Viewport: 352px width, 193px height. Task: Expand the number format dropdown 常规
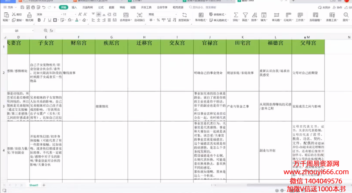click(161, 14)
